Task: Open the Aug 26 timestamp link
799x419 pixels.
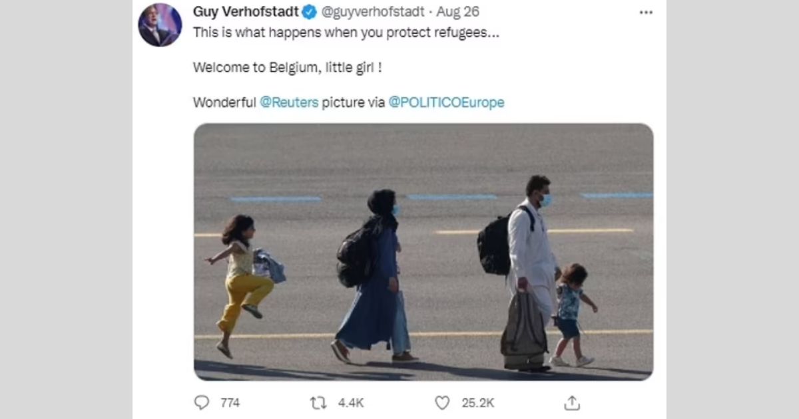Action: point(457,12)
